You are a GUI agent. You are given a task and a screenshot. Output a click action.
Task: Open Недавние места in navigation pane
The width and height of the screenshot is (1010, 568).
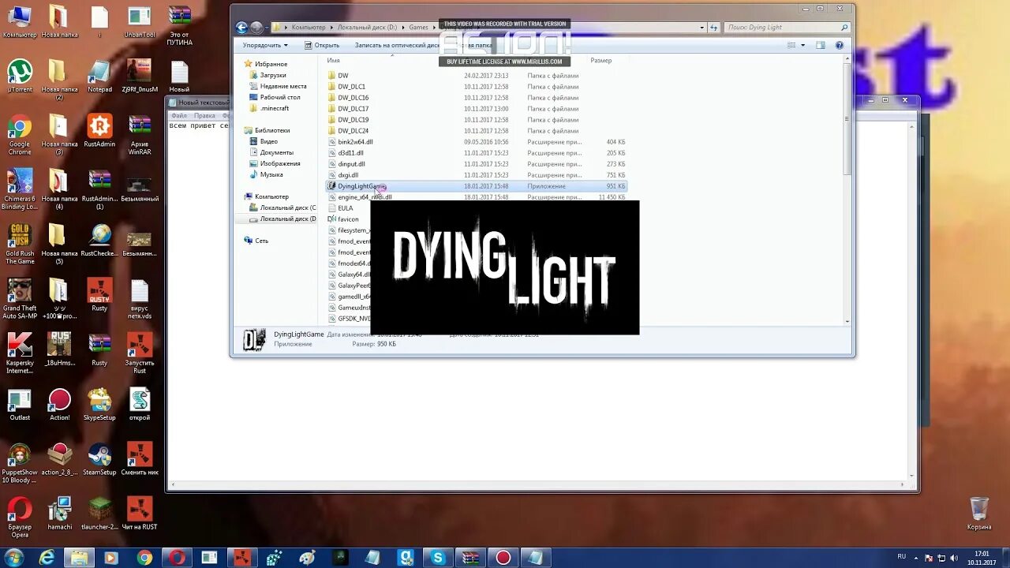pos(282,86)
